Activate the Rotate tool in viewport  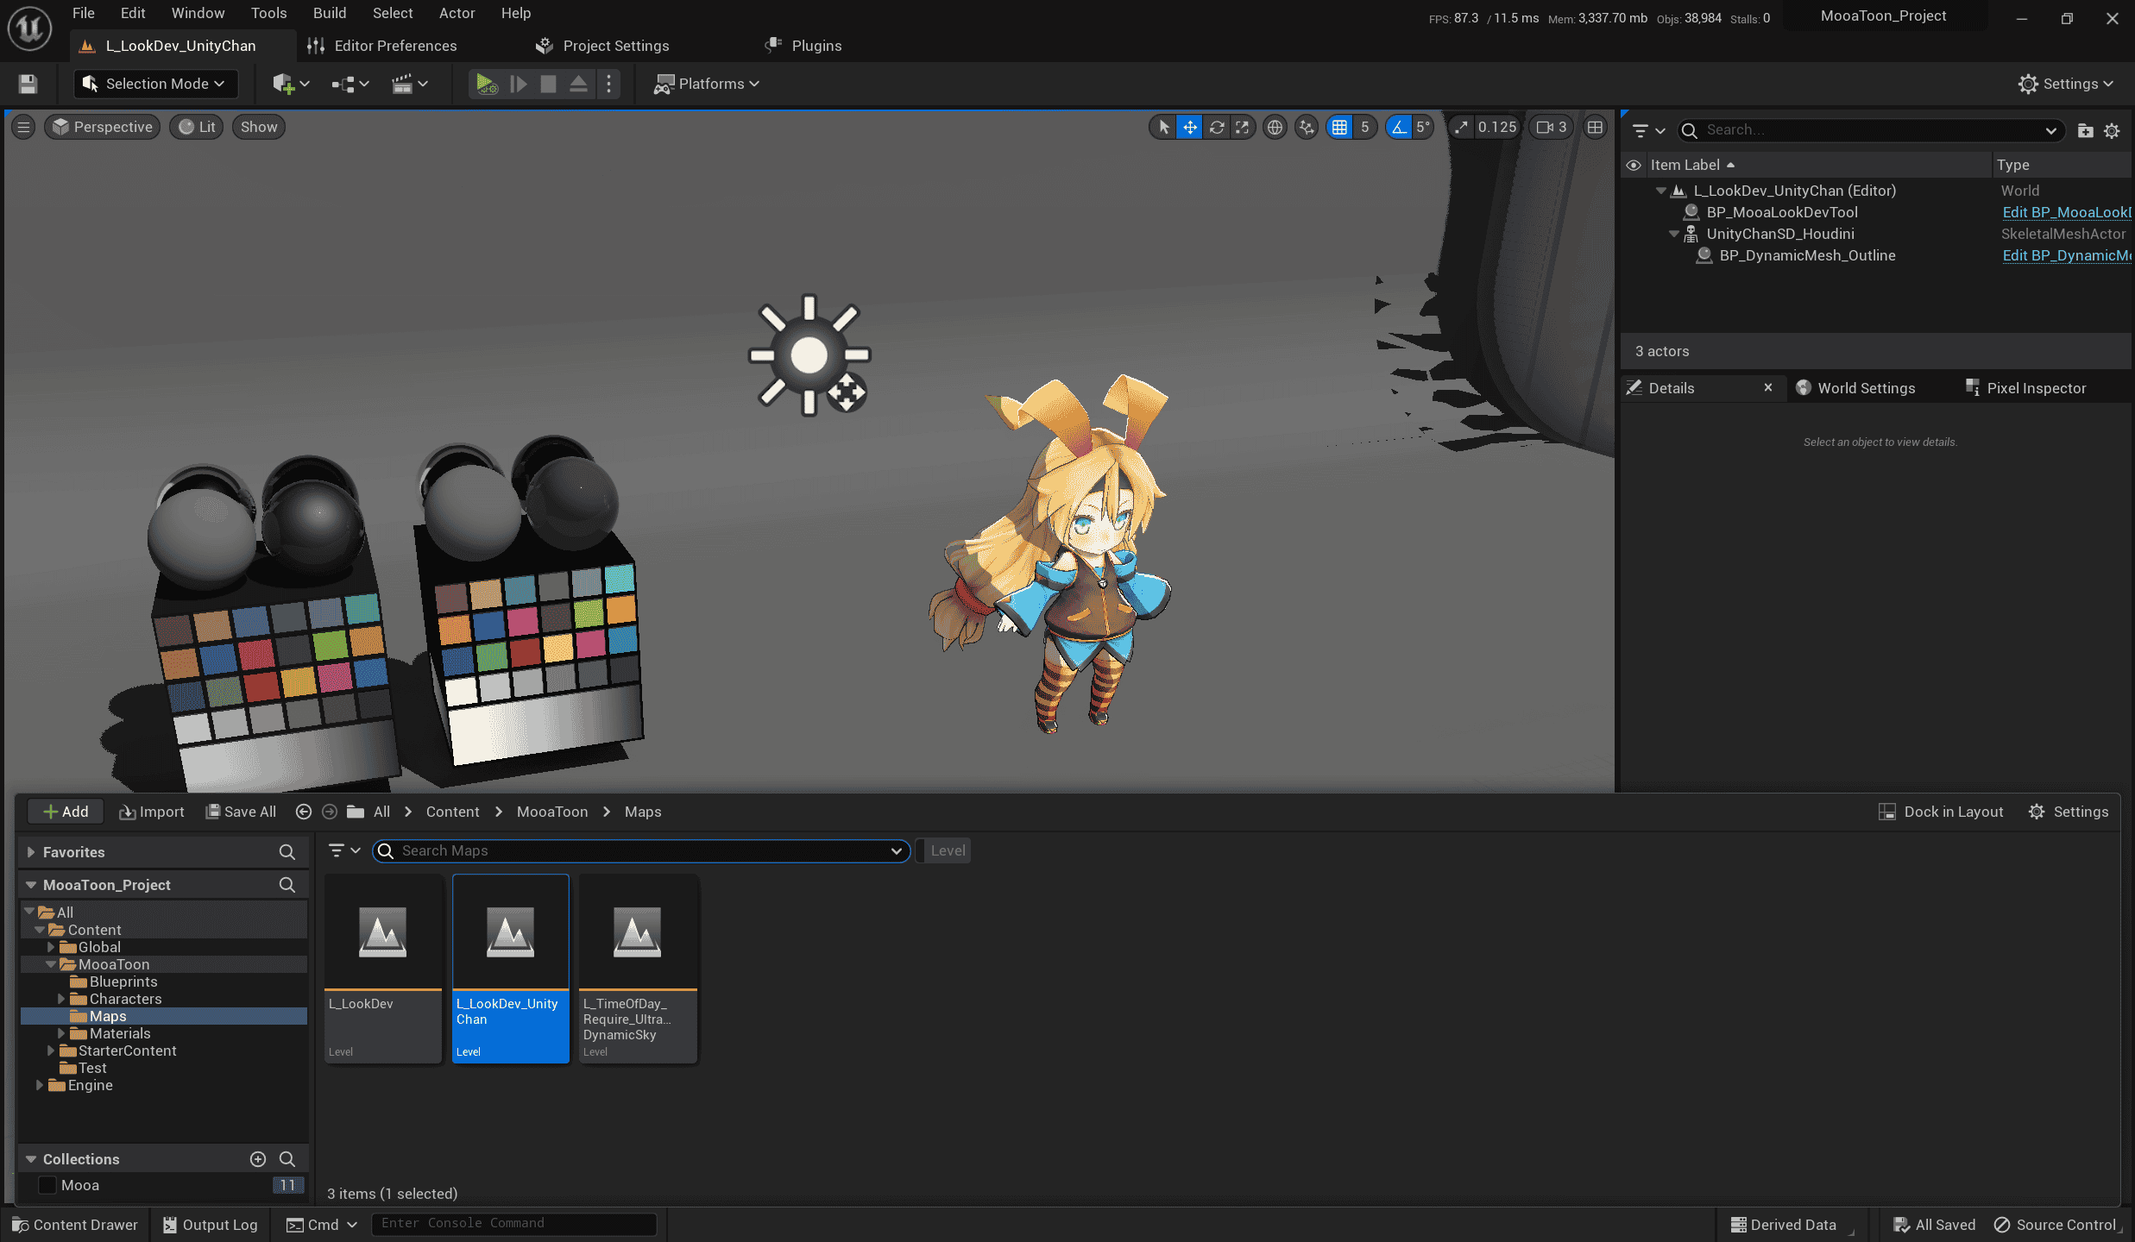coord(1217,127)
